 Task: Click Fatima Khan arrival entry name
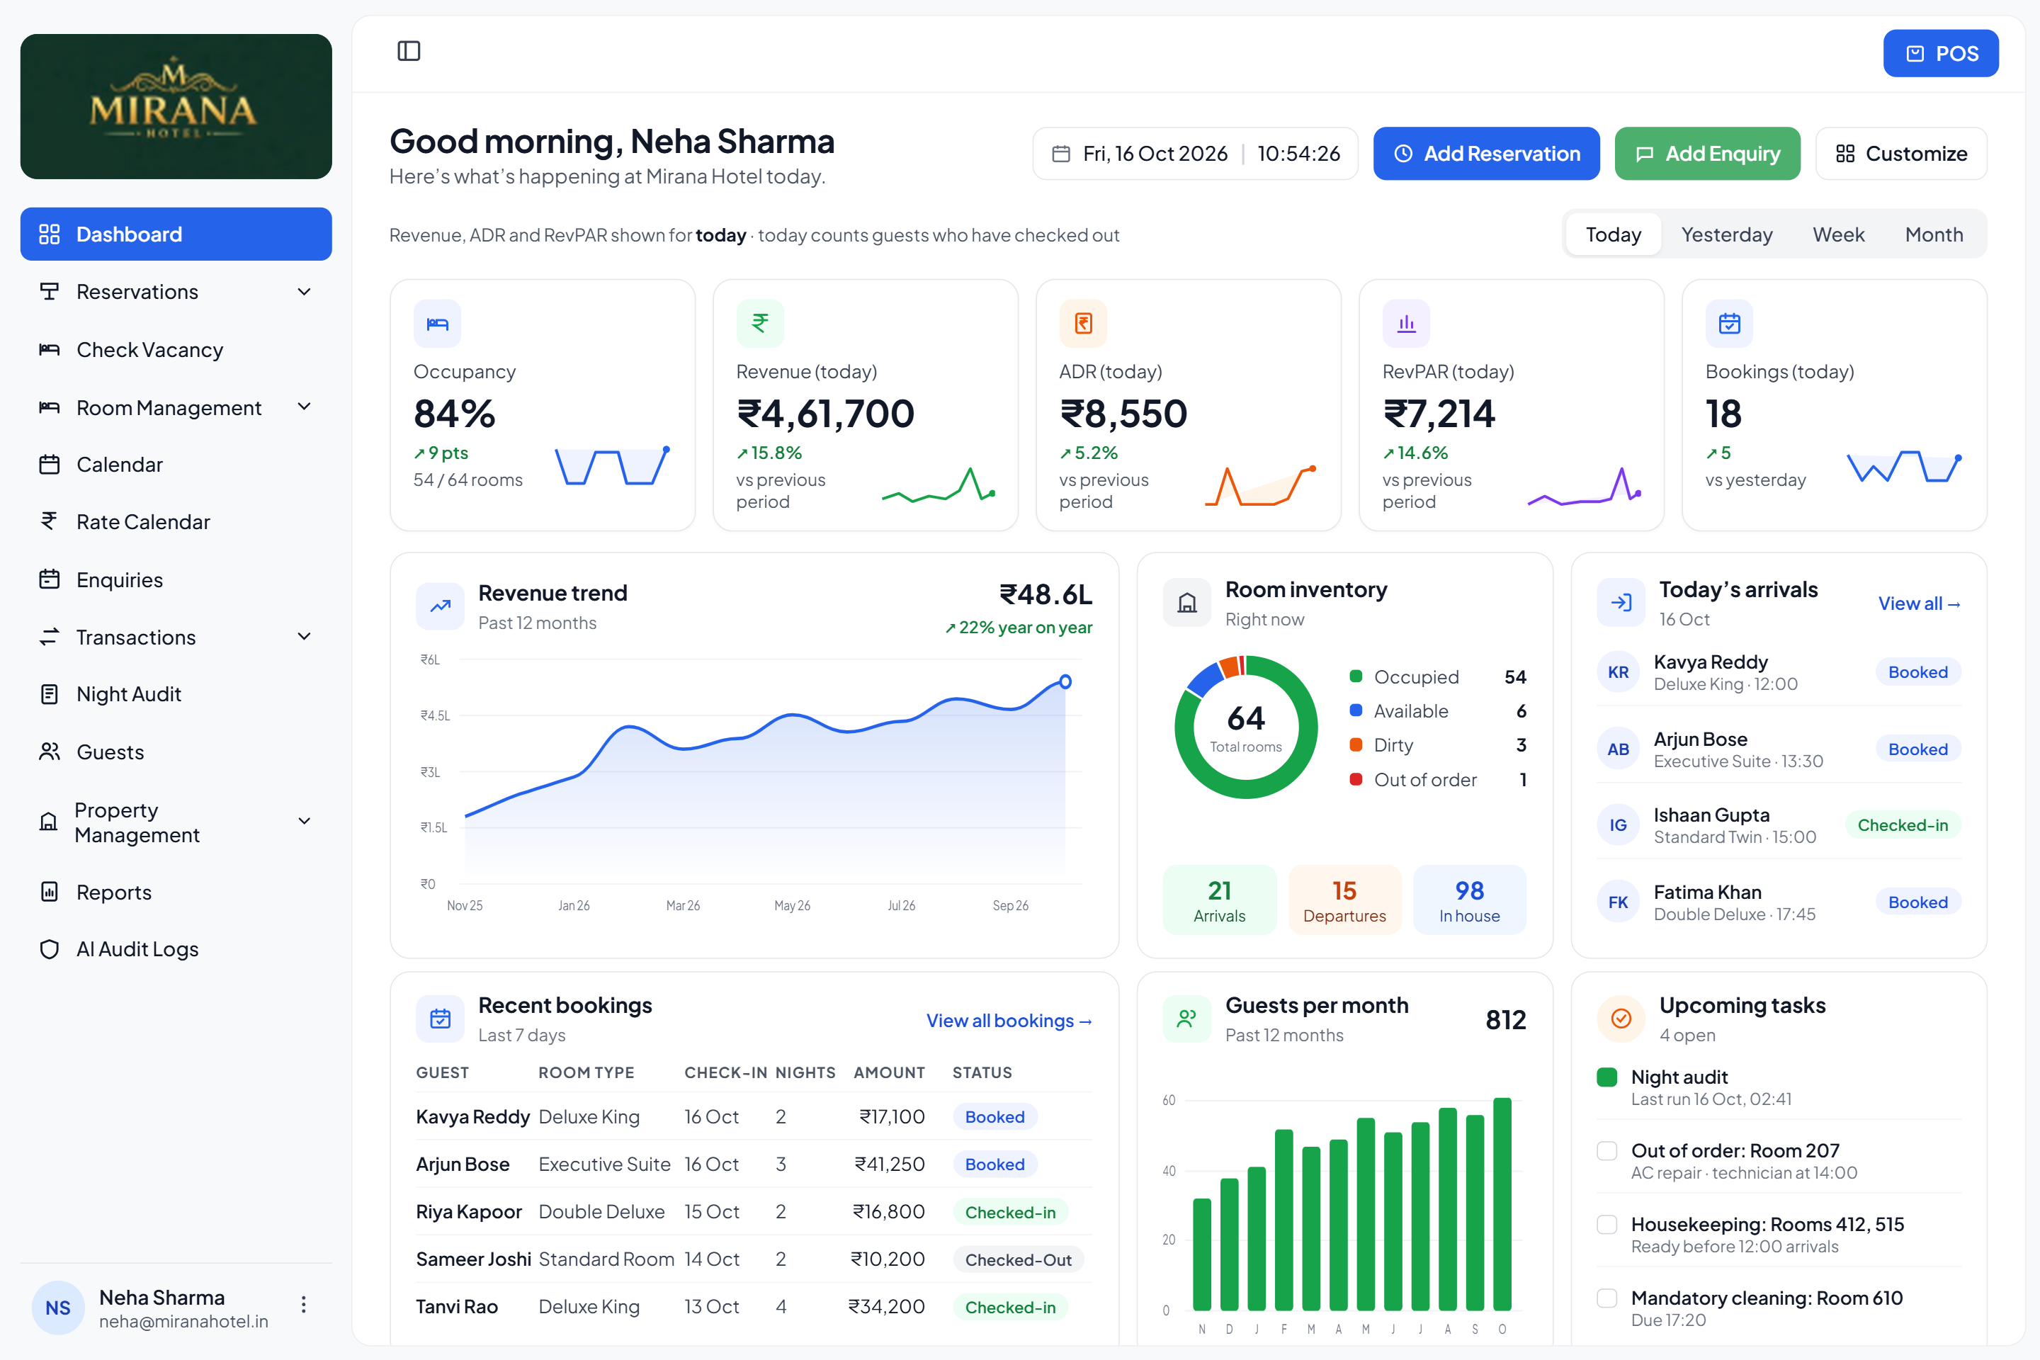click(1707, 892)
